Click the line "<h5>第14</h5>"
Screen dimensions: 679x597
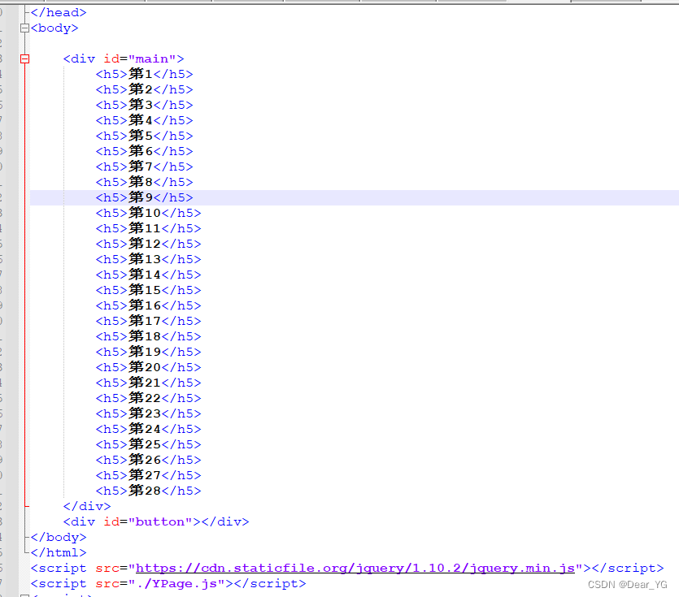click(149, 275)
